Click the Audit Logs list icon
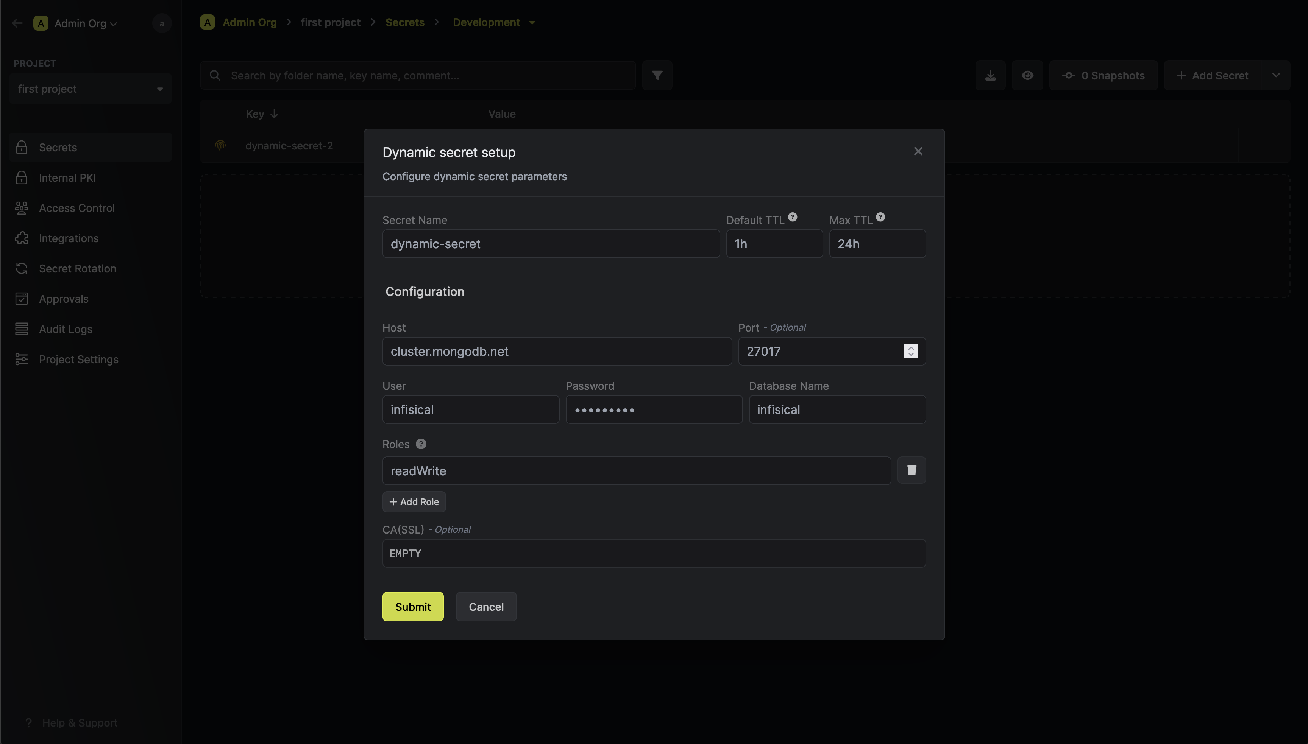 click(22, 329)
